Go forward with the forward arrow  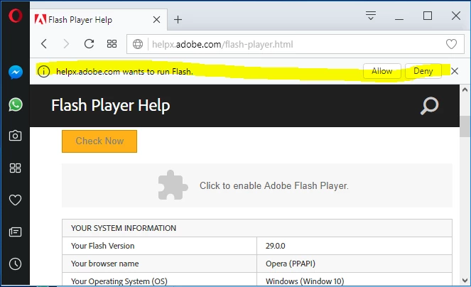click(66, 44)
